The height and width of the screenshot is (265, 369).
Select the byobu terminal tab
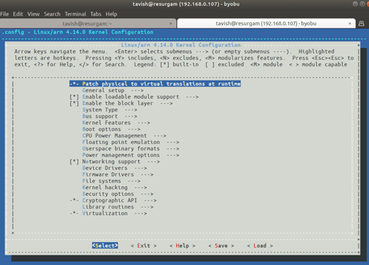266,24
